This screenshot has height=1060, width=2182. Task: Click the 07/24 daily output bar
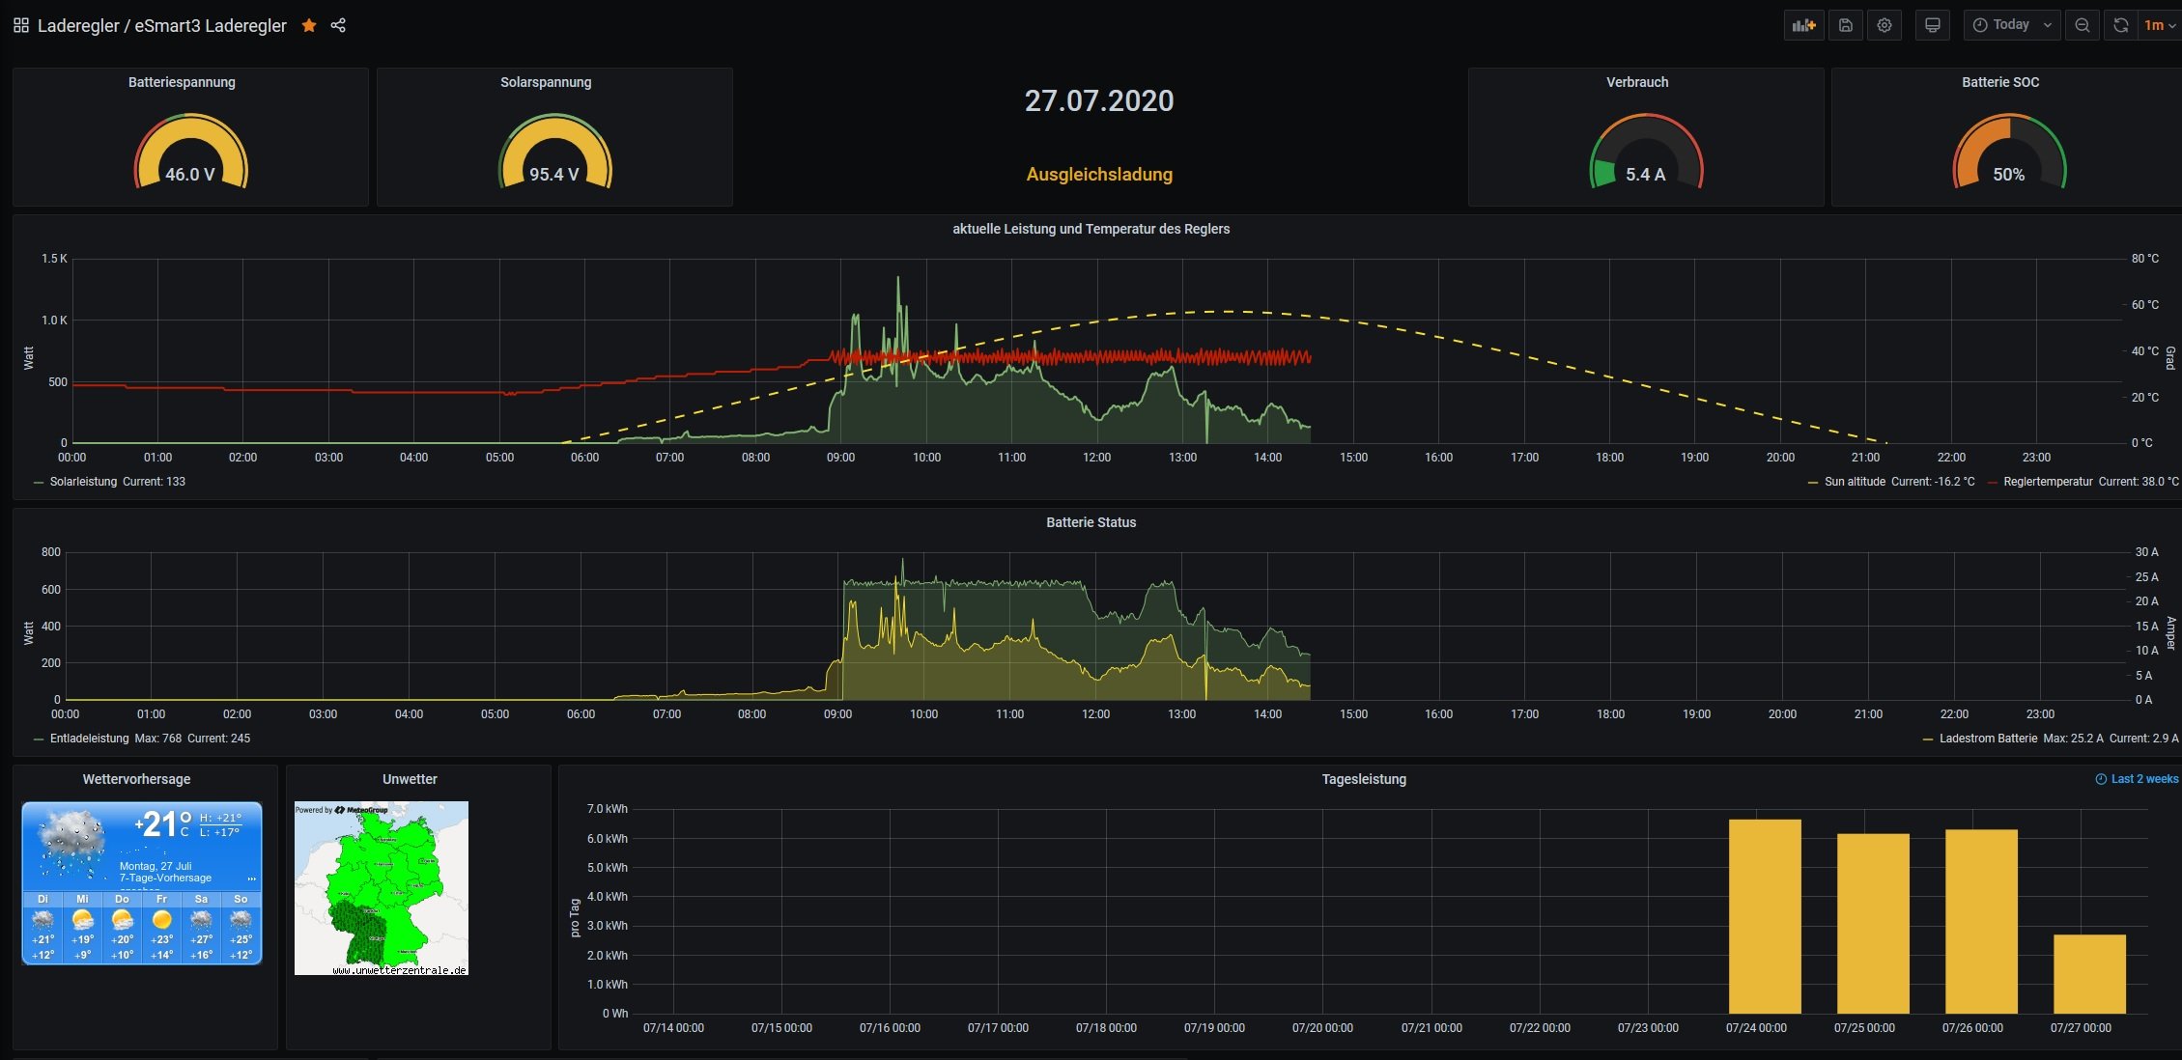coord(1764,916)
